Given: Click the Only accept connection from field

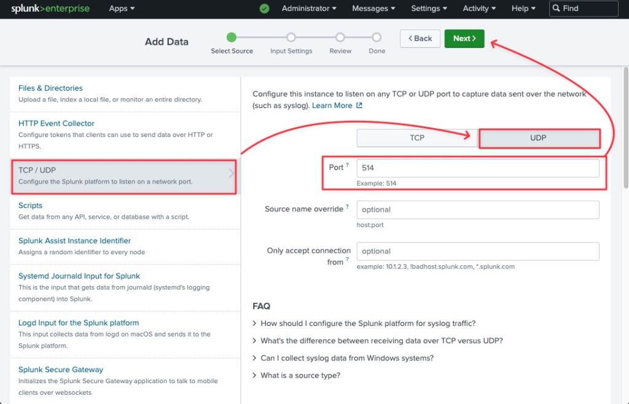Looking at the screenshot, I should (478, 251).
